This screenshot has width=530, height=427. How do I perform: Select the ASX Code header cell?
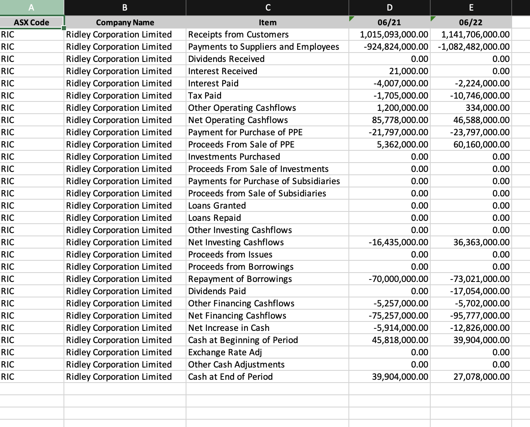[x=31, y=22]
